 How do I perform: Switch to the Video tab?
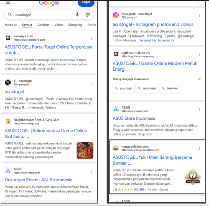(59, 25)
